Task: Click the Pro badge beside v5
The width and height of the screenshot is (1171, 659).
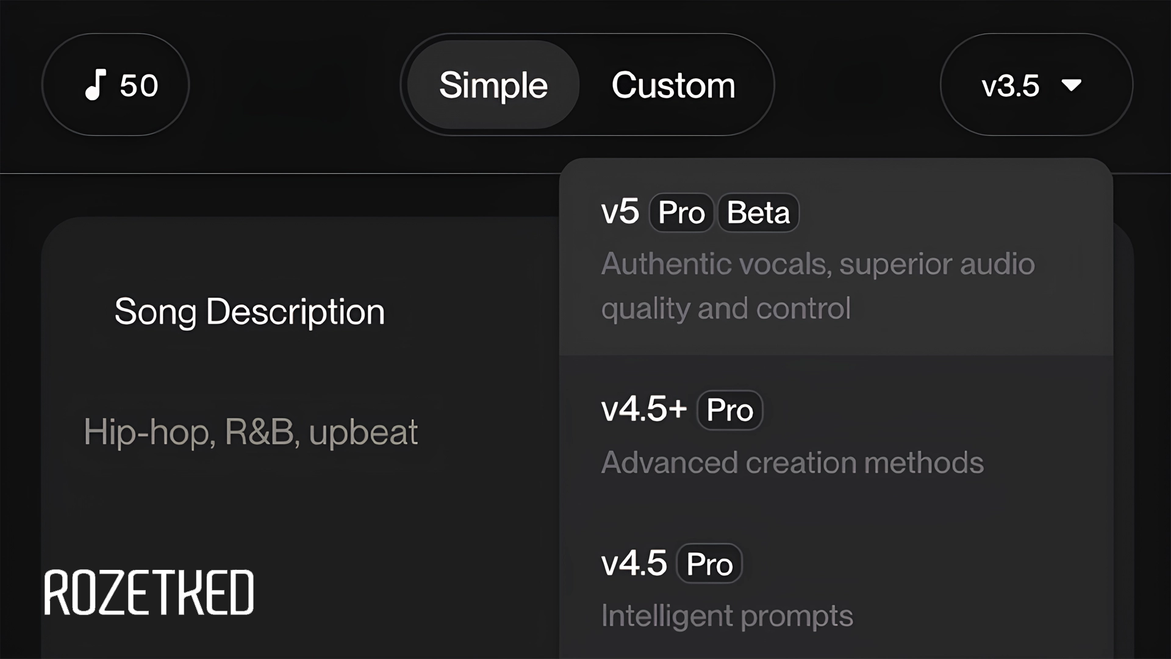Action: [681, 212]
